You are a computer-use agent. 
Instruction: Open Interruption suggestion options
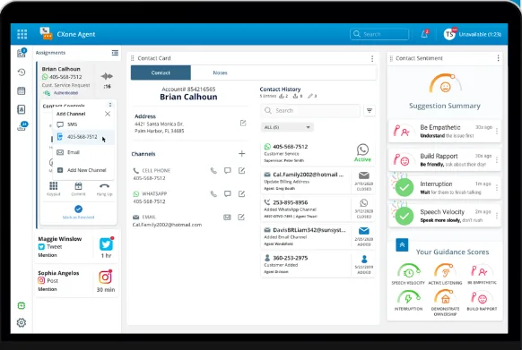(497, 188)
